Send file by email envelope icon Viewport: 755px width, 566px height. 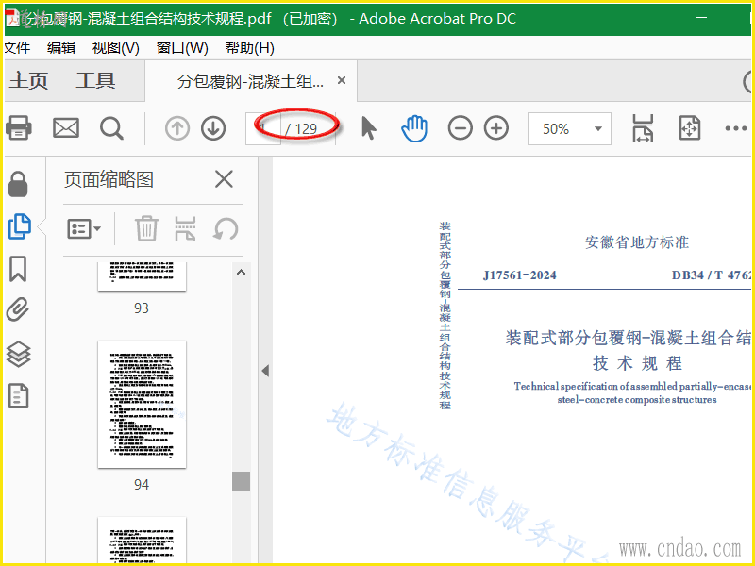coord(66,128)
